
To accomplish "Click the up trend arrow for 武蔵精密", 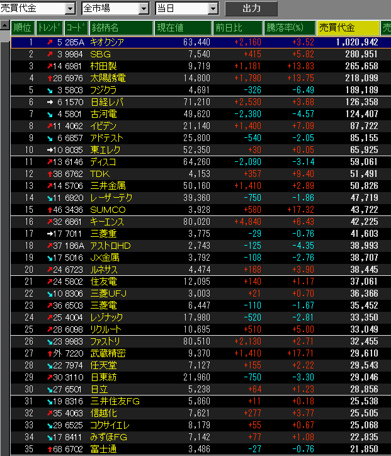I will click(50, 353).
